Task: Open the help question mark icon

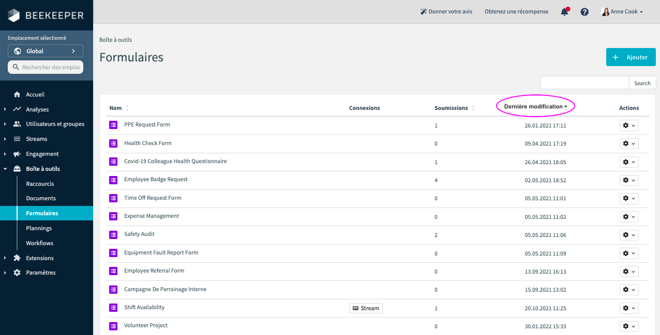Action: pos(584,11)
